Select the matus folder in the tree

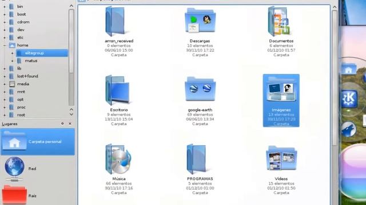[31, 61]
